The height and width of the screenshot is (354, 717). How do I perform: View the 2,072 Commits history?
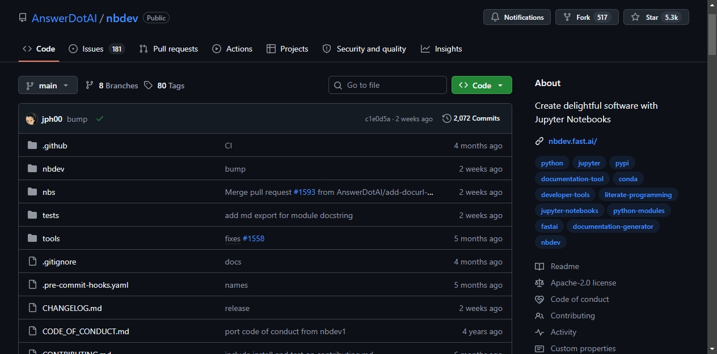[471, 118]
